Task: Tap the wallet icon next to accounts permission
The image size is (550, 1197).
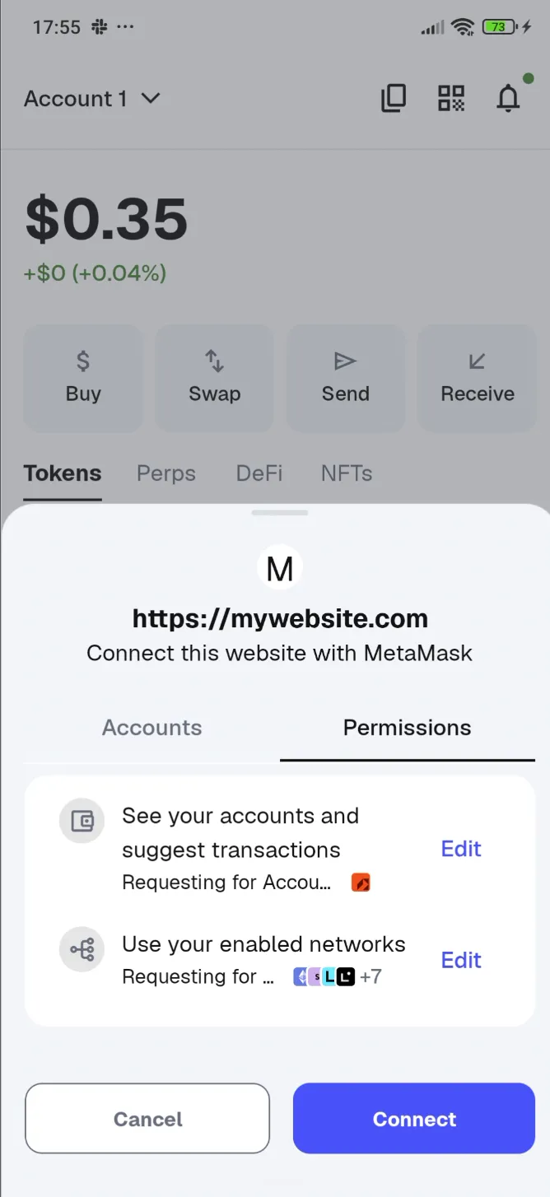Action: tap(82, 820)
